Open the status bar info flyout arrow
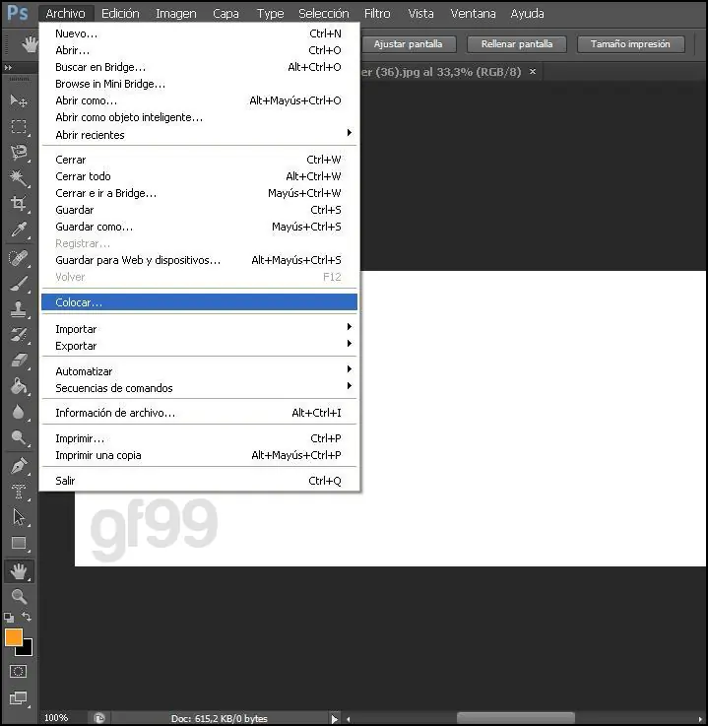 coord(334,718)
